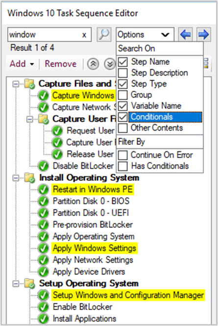Check the Has Conditionals filter
Image resolution: width=218 pixels, height=326 pixels.
click(x=123, y=166)
